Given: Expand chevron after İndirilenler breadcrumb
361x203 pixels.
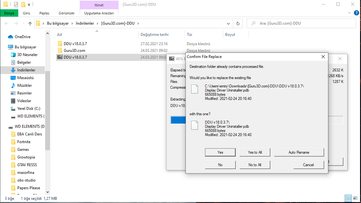Looking at the screenshot, I should 98,23.
